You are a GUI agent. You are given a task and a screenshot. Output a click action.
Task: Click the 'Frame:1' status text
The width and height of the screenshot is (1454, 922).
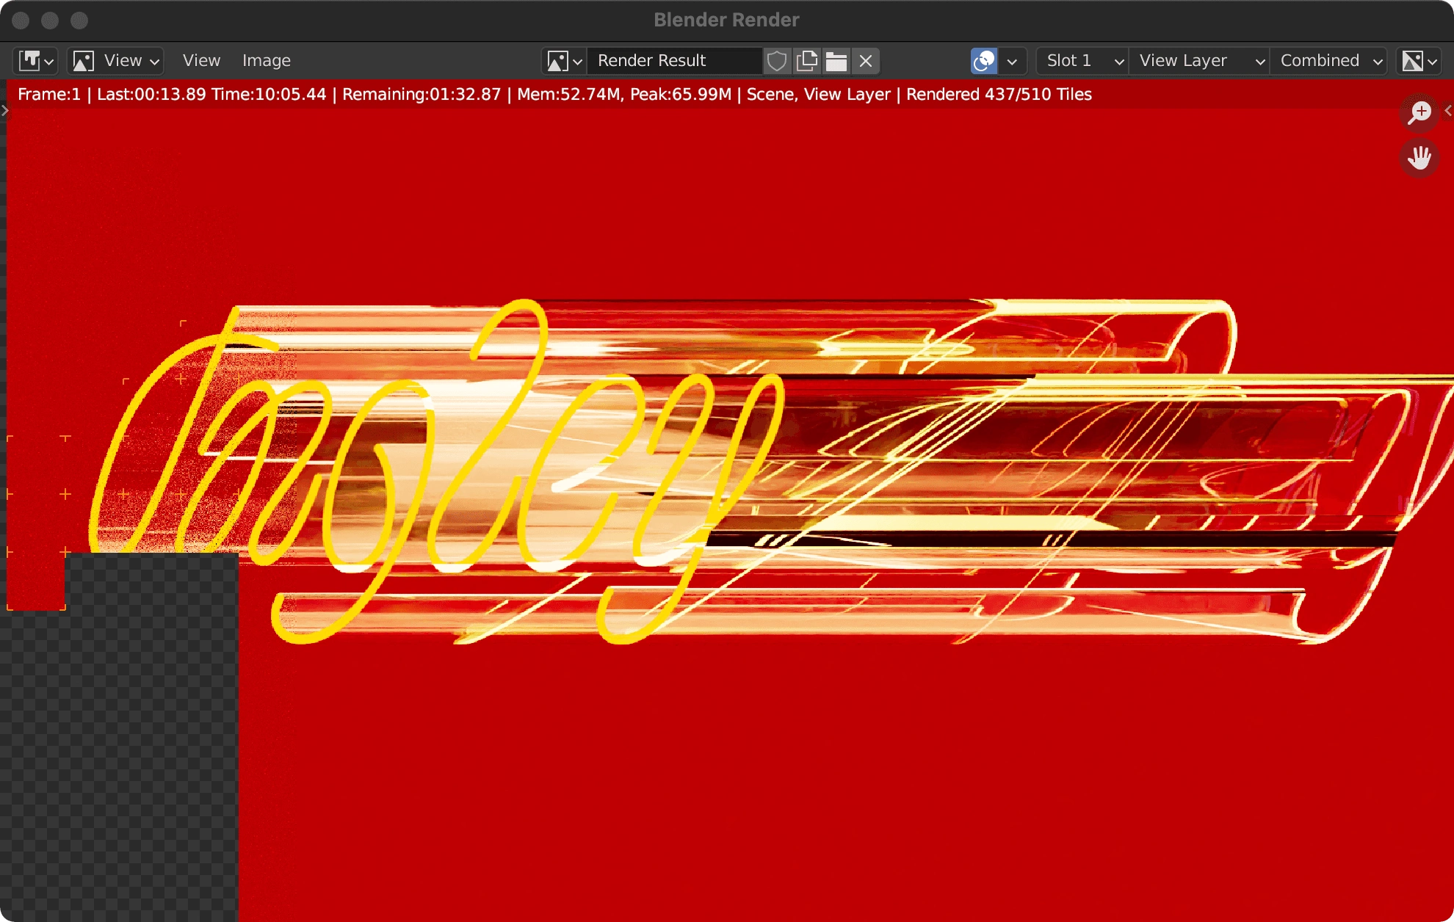49,95
